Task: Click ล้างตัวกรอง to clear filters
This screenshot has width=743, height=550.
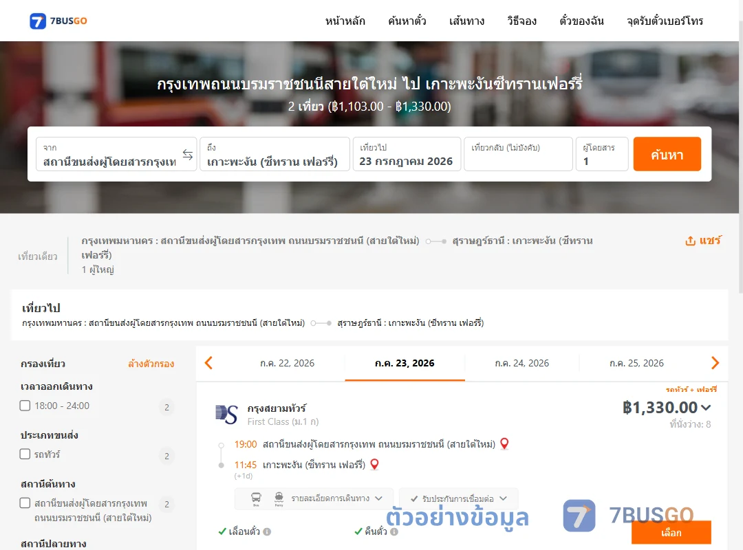Action: pos(151,364)
